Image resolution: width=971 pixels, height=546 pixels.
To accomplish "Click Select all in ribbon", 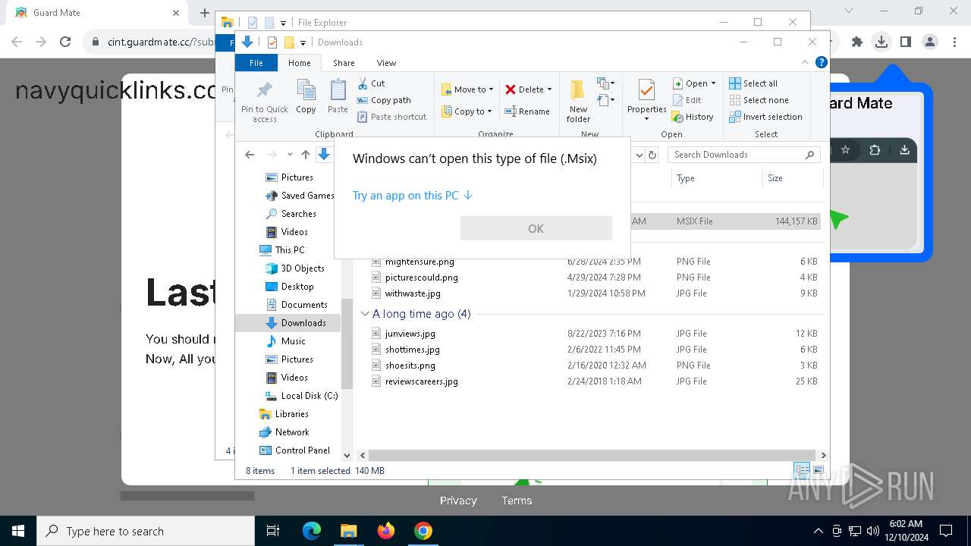I will (753, 83).
